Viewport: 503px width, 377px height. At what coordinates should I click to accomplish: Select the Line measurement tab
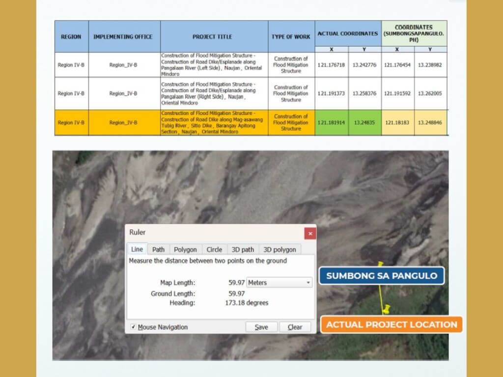pos(137,249)
